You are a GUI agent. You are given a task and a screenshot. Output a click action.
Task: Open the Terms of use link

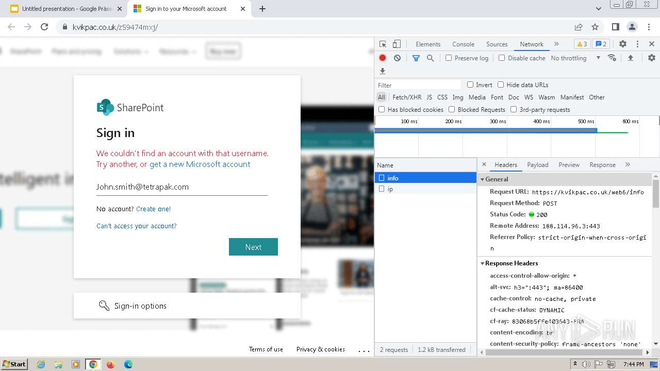[266, 349]
